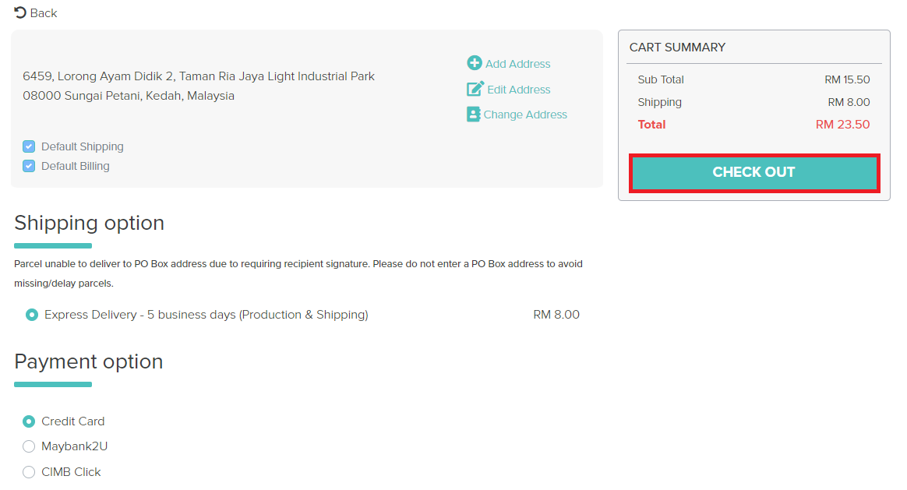Viewport: 907px width, 490px height.
Task: Uncheck the Default Shipping checkbox
Action: tap(29, 146)
